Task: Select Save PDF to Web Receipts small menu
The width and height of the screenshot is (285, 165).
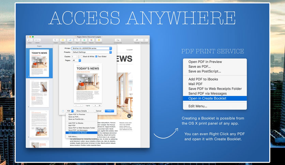Action: (81, 128)
